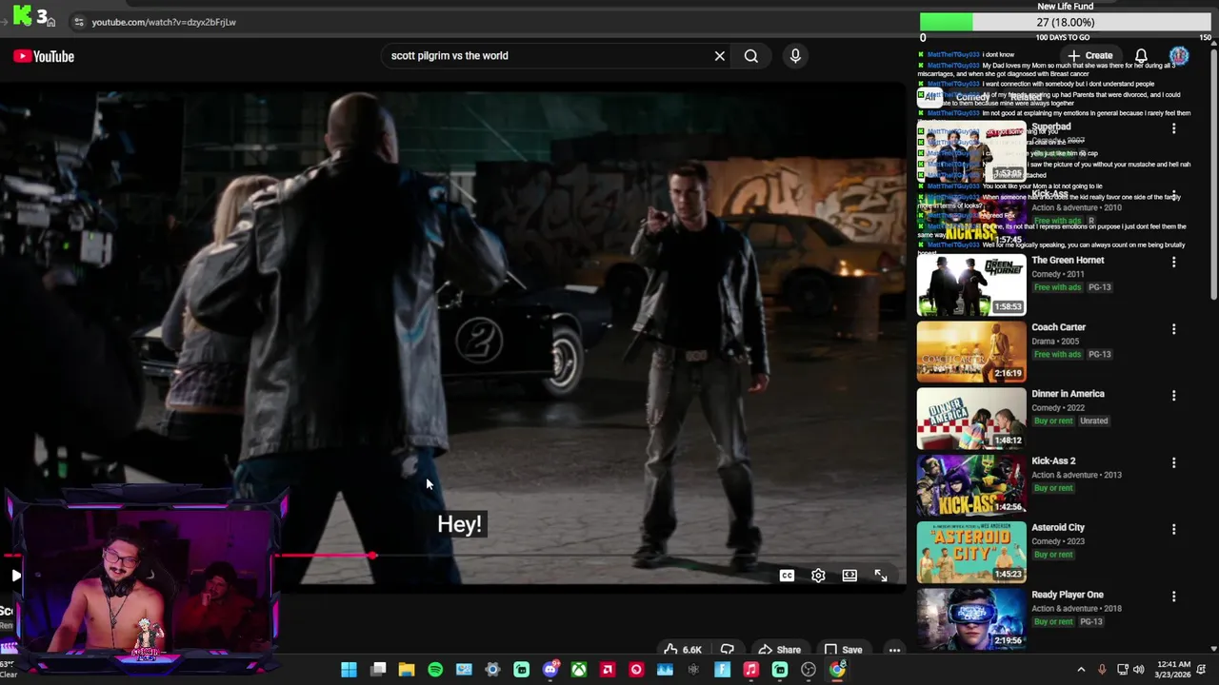Click the Create button
This screenshot has height=685, width=1219.
1089,56
